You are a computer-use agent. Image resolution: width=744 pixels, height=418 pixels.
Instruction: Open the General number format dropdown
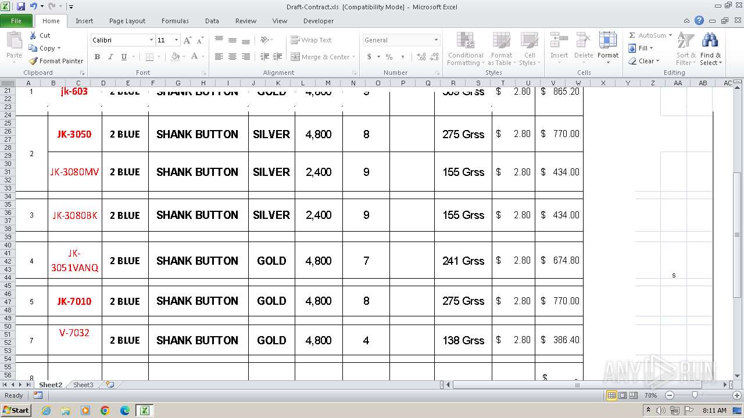436,40
